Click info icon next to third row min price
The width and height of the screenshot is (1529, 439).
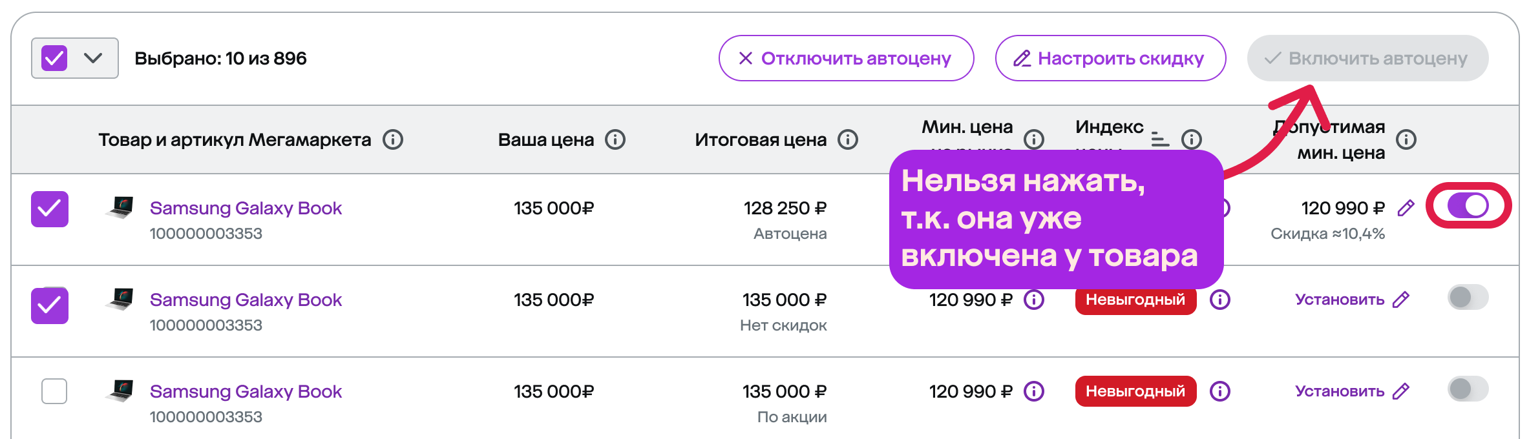click(1034, 391)
